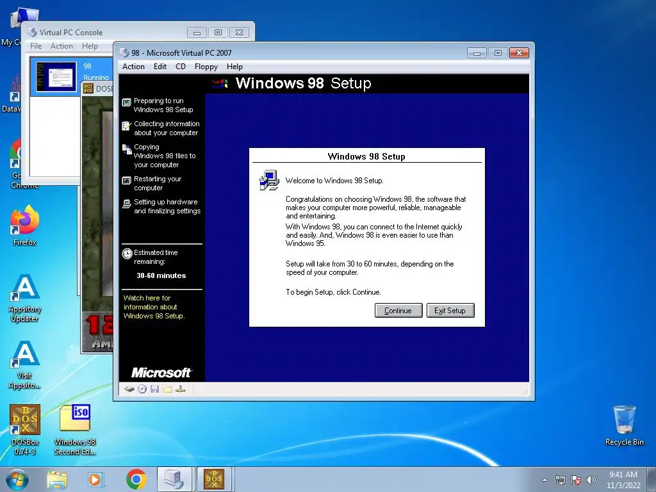656x492 pixels.
Task: Click the network tray icon
Action: tap(560, 480)
